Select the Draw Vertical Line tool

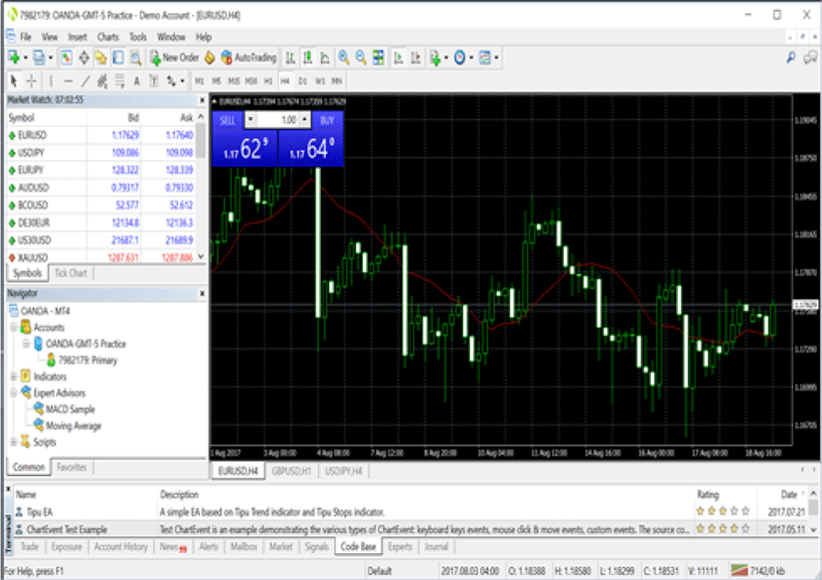(x=51, y=81)
